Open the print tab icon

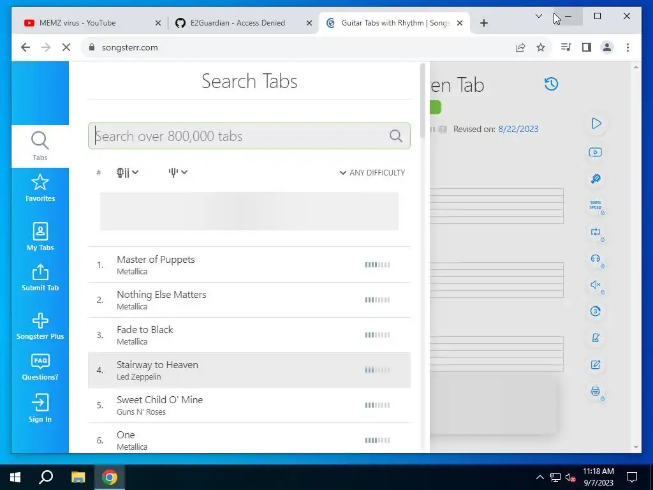pyautogui.click(x=596, y=392)
